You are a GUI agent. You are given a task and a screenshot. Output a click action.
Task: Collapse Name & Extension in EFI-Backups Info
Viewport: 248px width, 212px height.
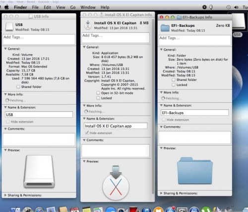pos(161,105)
